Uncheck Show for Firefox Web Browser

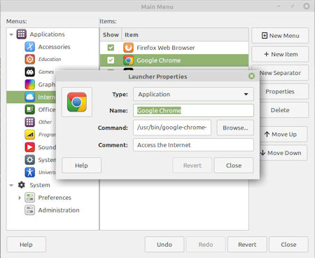click(x=111, y=48)
